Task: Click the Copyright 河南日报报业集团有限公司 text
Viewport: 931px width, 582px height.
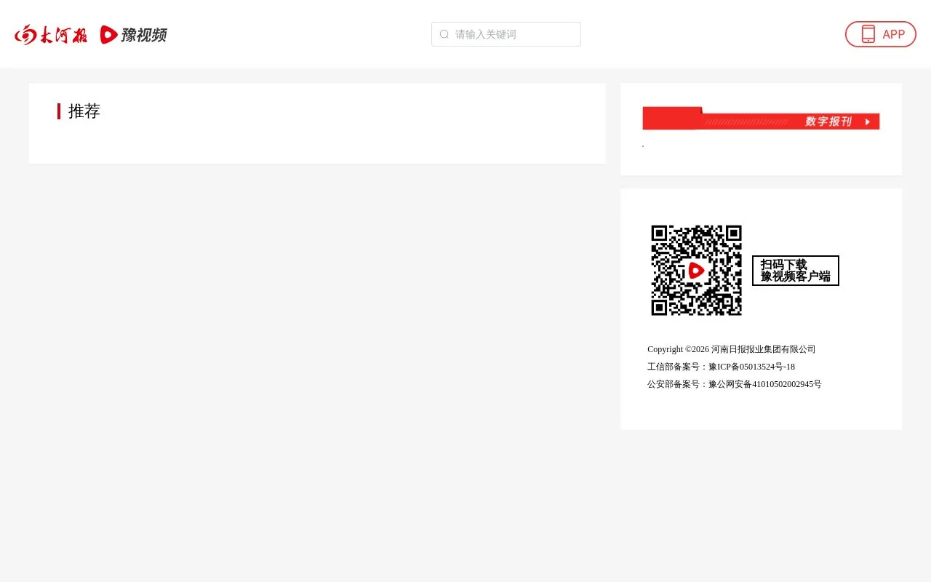Action: point(732,349)
